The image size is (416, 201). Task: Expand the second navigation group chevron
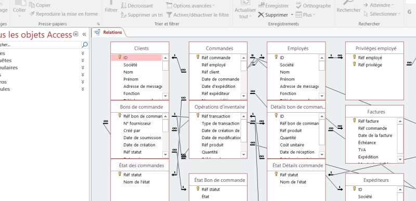[83, 60]
